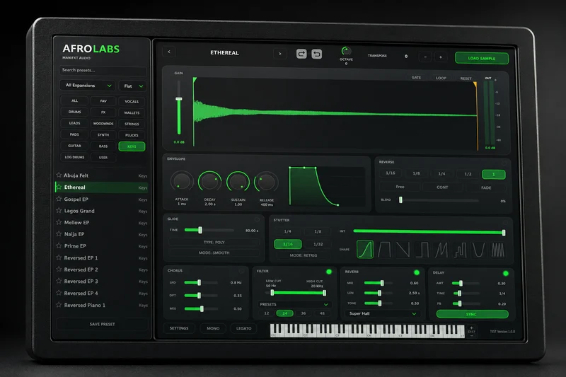Select the M-shaped stutter shape
This screenshot has width=566, height=377.
click(x=441, y=250)
